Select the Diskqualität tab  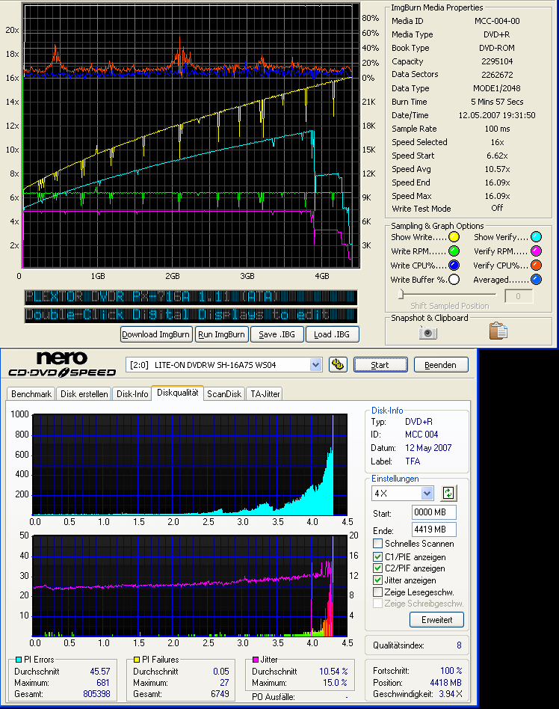pos(178,393)
